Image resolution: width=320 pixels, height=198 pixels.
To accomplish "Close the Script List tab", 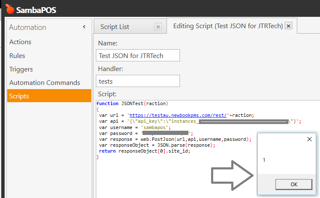I will click(158, 27).
